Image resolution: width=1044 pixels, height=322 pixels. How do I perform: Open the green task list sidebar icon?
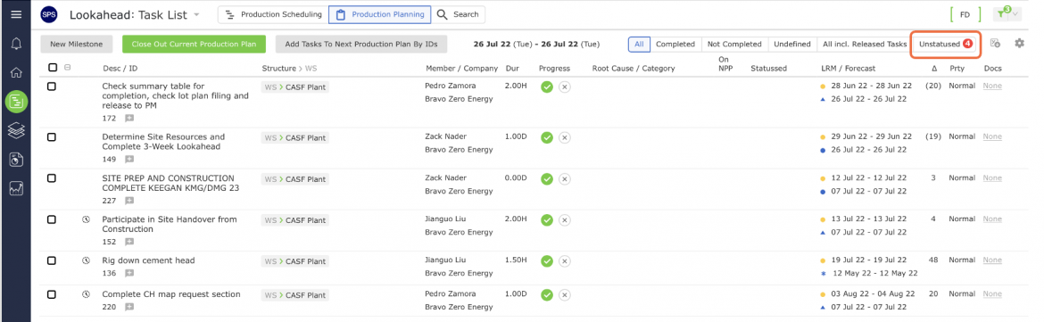click(x=16, y=101)
